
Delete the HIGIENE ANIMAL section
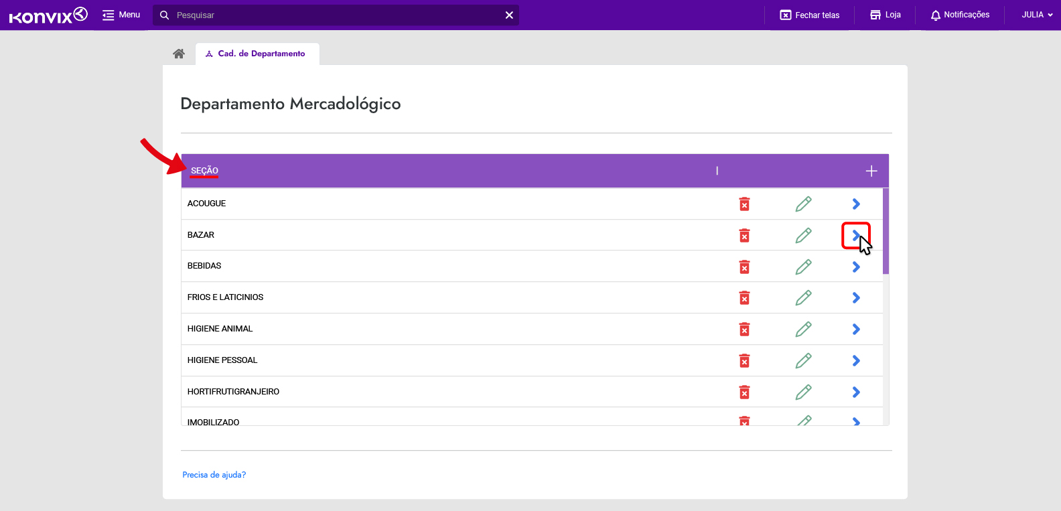pos(744,329)
